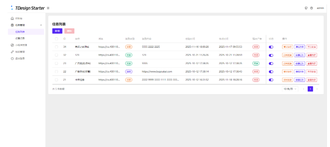Click the 小程序管理 compass icon
Image resolution: width=330 pixels, height=147 pixels.
point(12,45)
